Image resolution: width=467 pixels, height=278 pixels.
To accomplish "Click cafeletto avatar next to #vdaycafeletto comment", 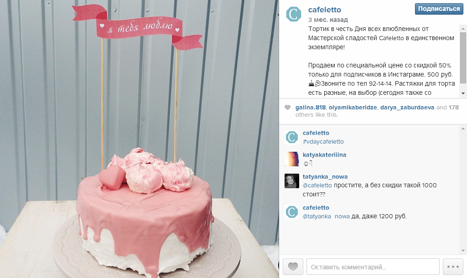I will coord(292,137).
